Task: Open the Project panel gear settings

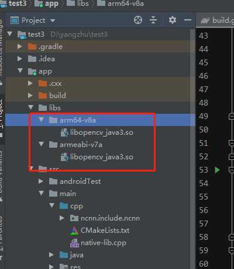Action: coord(173,20)
